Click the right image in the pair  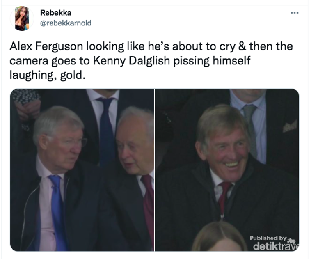(x=227, y=171)
